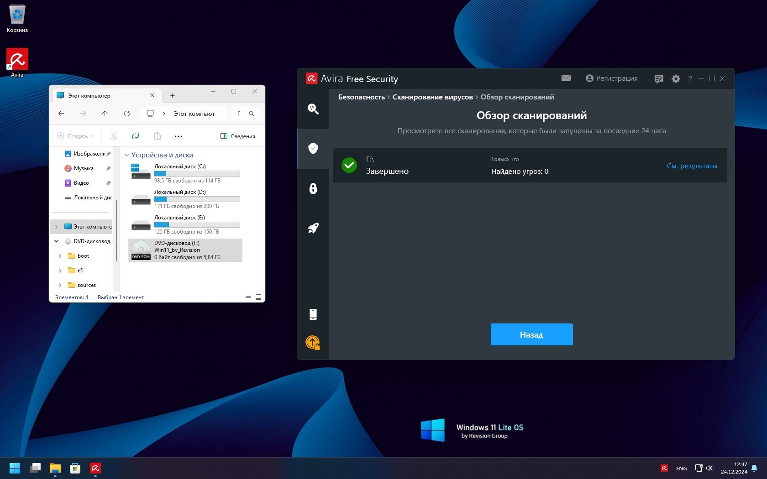
Task: Open the См. результаты link
Action: (692, 166)
